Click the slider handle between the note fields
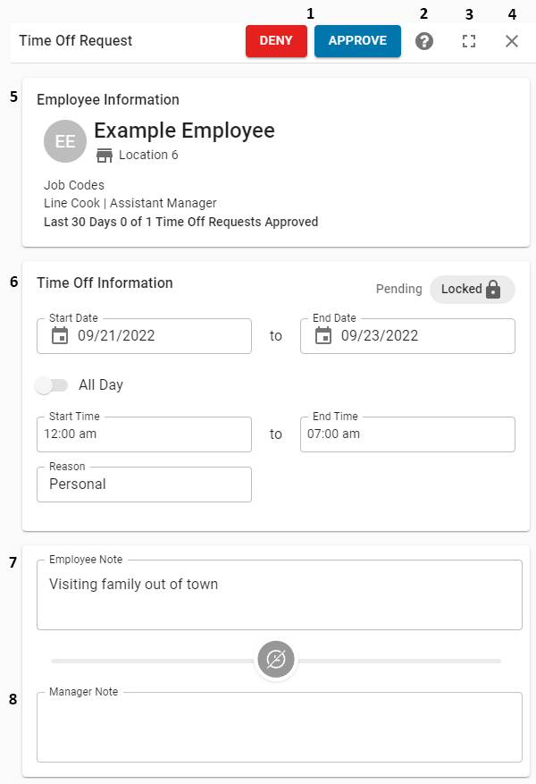The image size is (536, 784). (276, 659)
